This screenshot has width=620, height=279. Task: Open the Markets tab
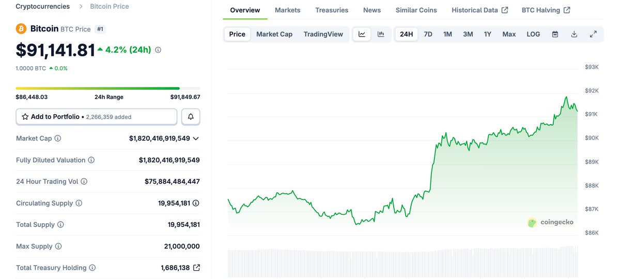point(287,10)
